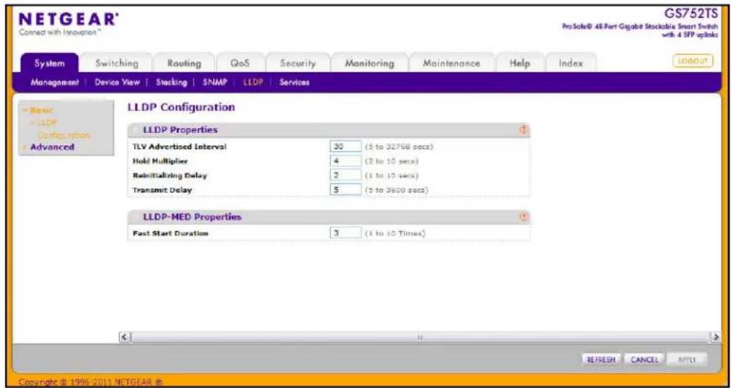Open the Monitoring tab
Viewport: 731px width, 388px height.
pos(369,63)
